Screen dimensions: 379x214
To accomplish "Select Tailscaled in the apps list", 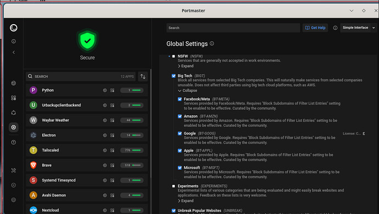I will [x=87, y=150].
